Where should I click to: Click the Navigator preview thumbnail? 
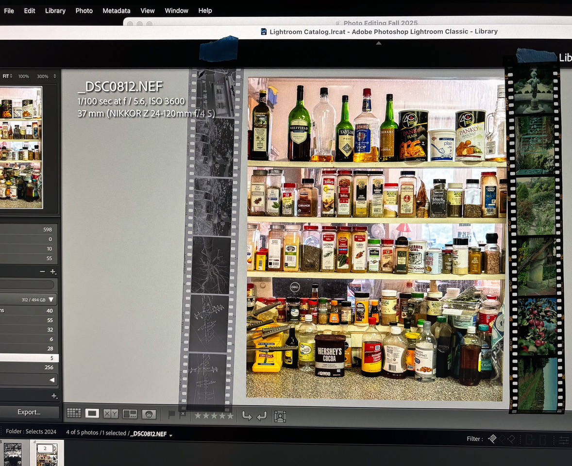point(21,147)
